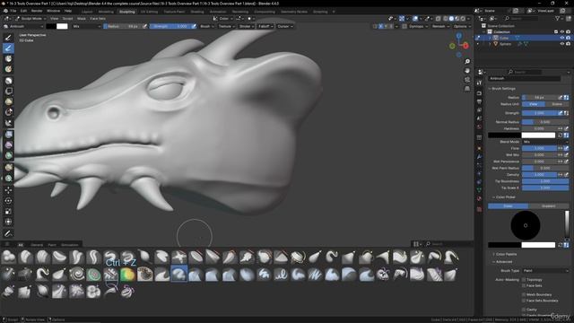Select the Mask by Color tool

(8, 179)
